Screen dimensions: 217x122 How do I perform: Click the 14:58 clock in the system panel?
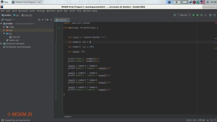pyautogui.click(x=213, y=2)
